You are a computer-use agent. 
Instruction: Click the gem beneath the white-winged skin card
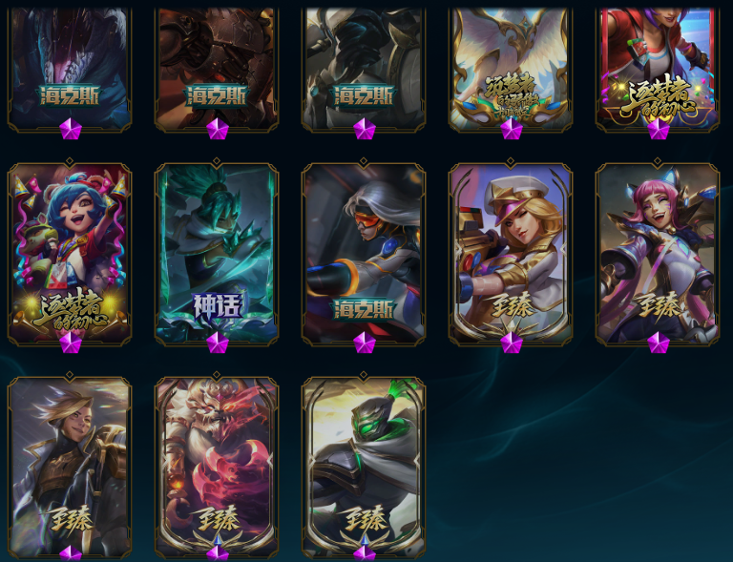pyautogui.click(x=512, y=129)
